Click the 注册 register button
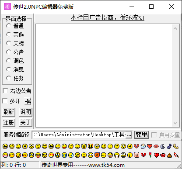Image resolution: width=182 pixels, height=169 pixels. pyautogui.click(x=9, y=122)
